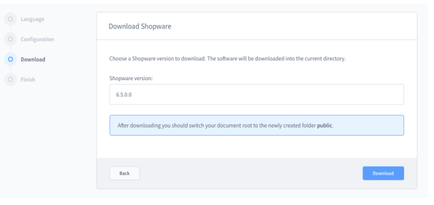Go back with the Back button
This screenshot has width=434, height=205.
coord(124,173)
